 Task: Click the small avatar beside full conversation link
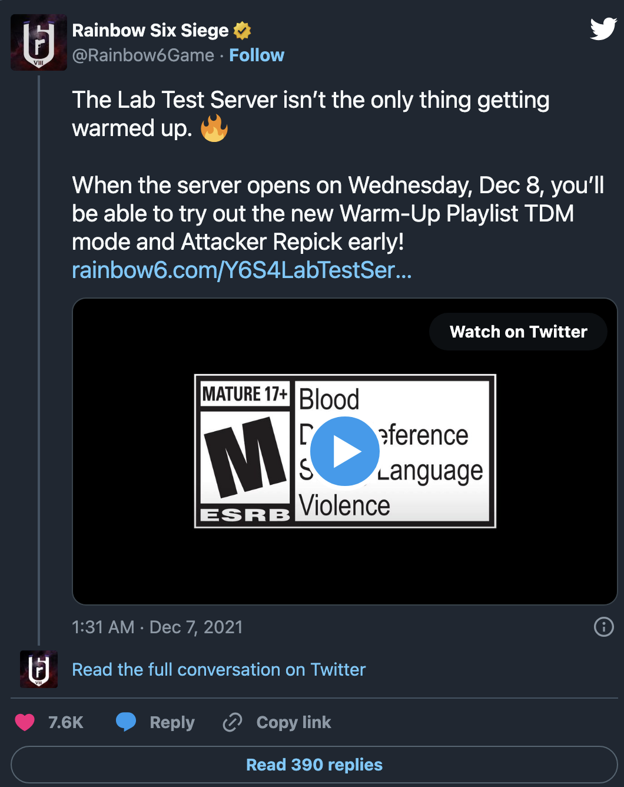point(39,669)
